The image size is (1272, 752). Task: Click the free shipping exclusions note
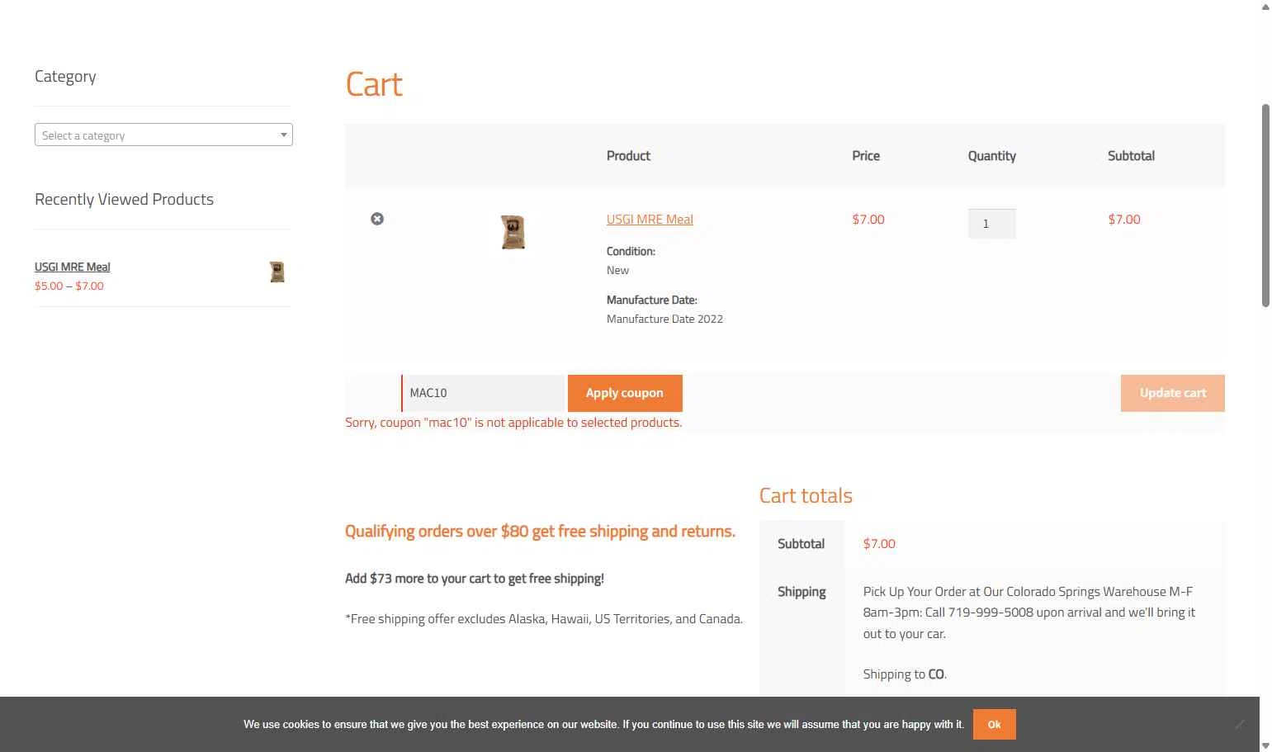point(544,618)
